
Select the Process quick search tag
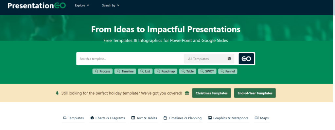click(x=102, y=71)
